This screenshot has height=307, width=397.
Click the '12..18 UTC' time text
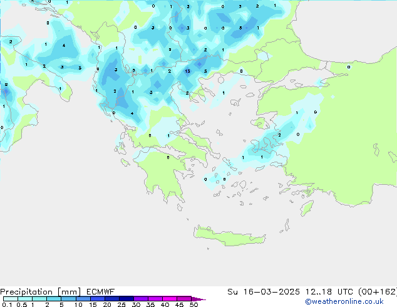tap(329, 292)
